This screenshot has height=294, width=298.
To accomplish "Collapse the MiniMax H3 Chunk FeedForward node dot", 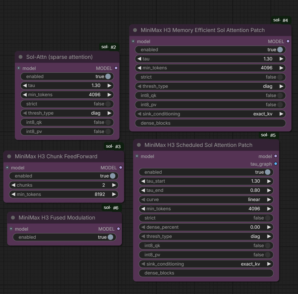I will pyautogui.click(x=9, y=156).
